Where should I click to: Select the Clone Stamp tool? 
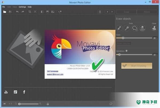click(x=154, y=28)
